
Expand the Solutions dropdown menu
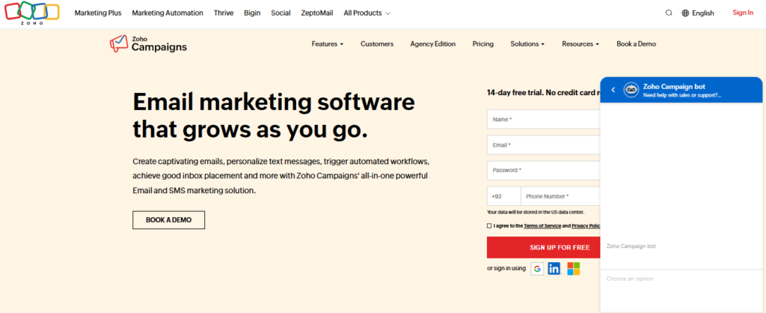527,44
